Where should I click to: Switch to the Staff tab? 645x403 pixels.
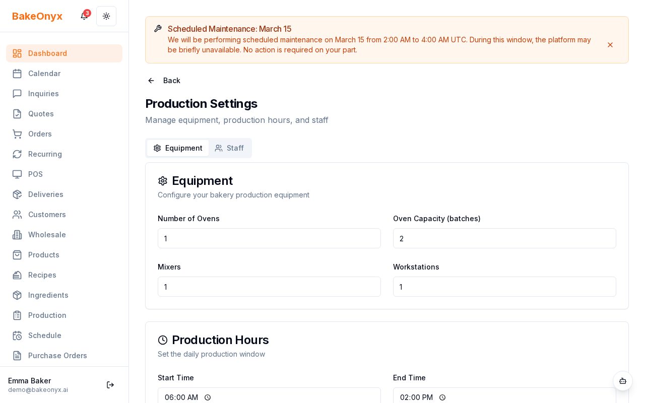pos(230,148)
